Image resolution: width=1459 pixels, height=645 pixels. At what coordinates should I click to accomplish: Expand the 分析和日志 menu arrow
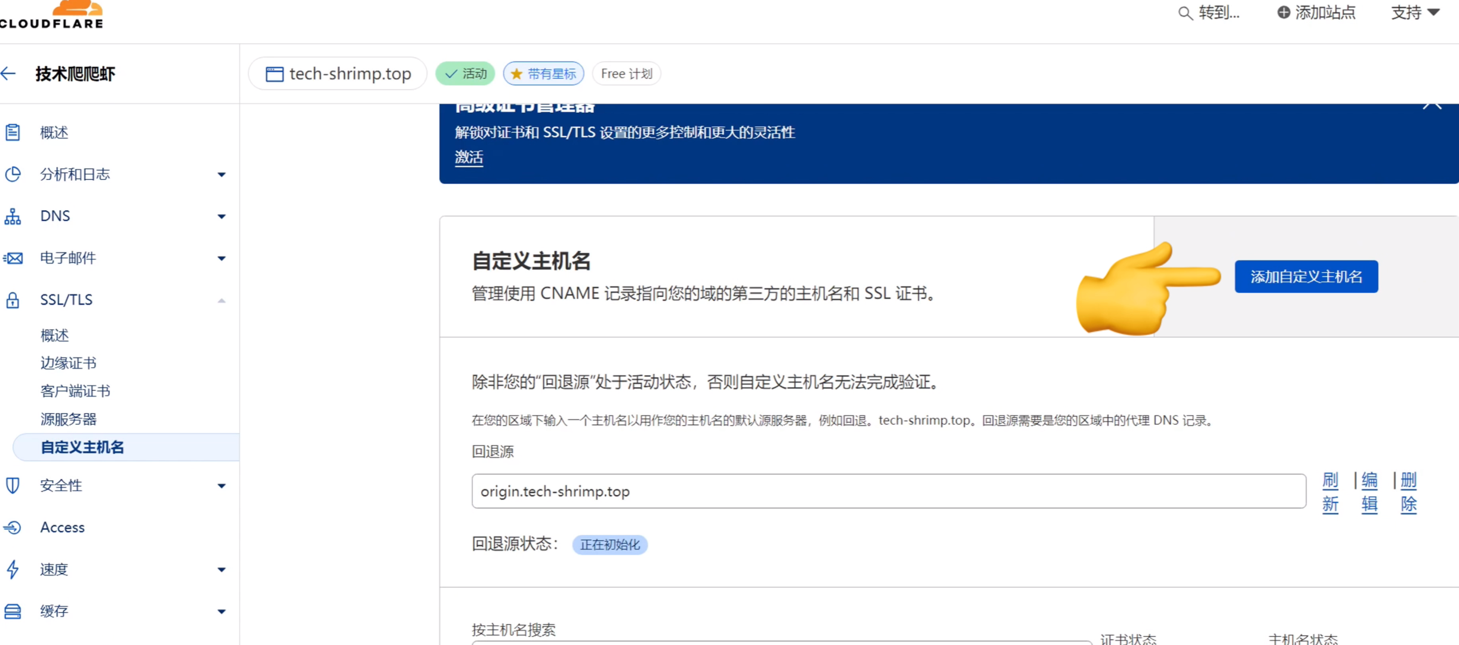(x=221, y=174)
